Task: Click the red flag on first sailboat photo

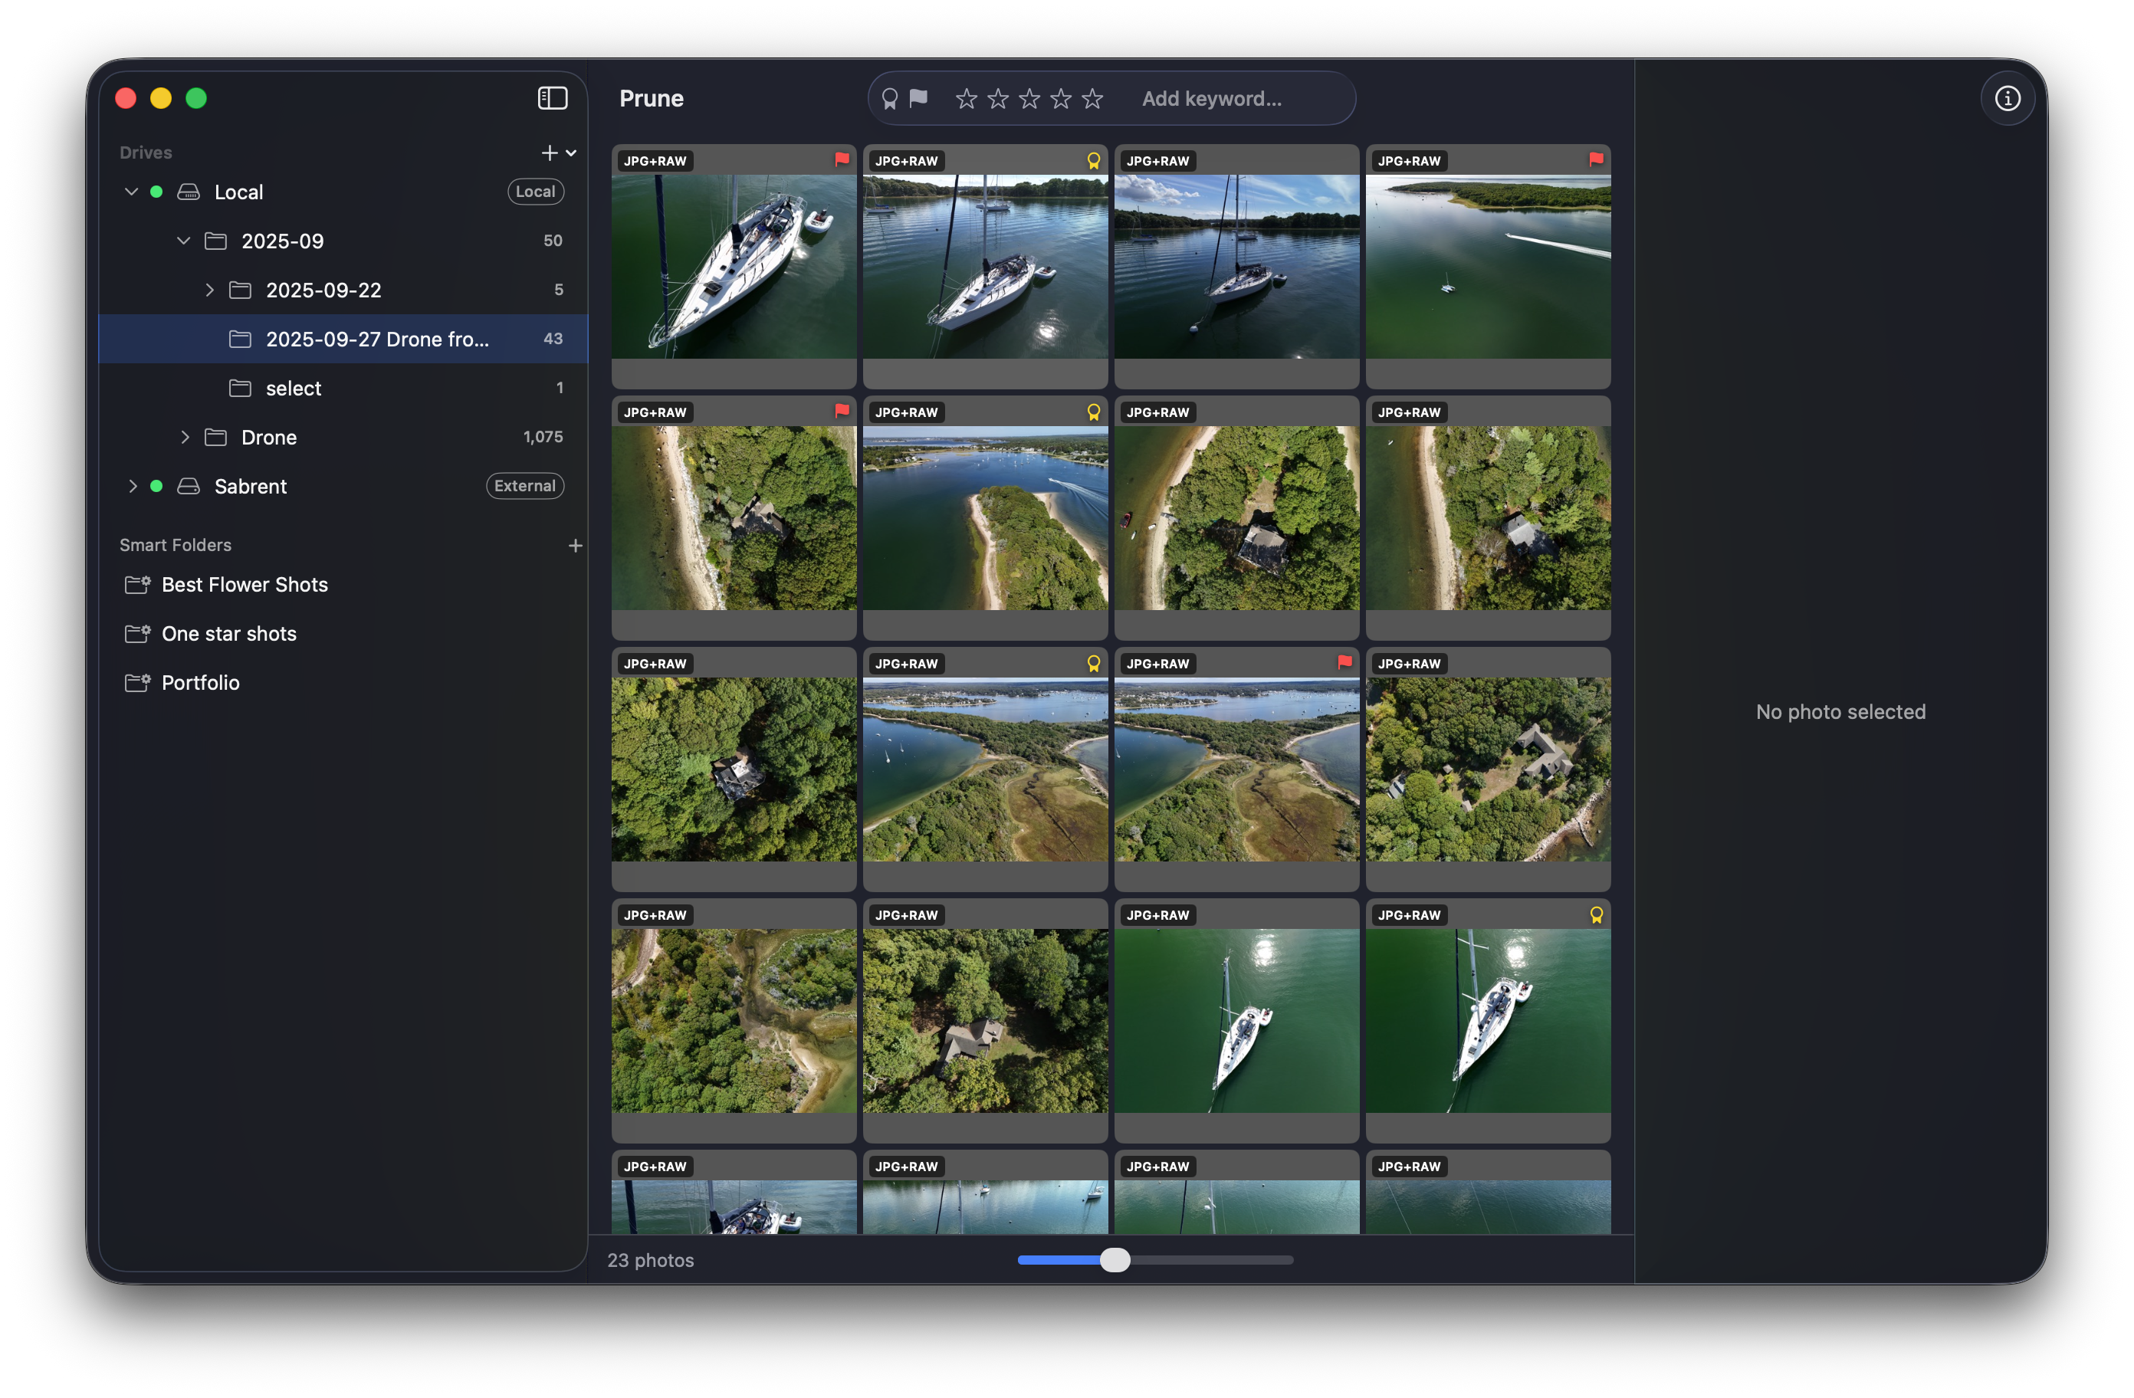Action: (842, 159)
